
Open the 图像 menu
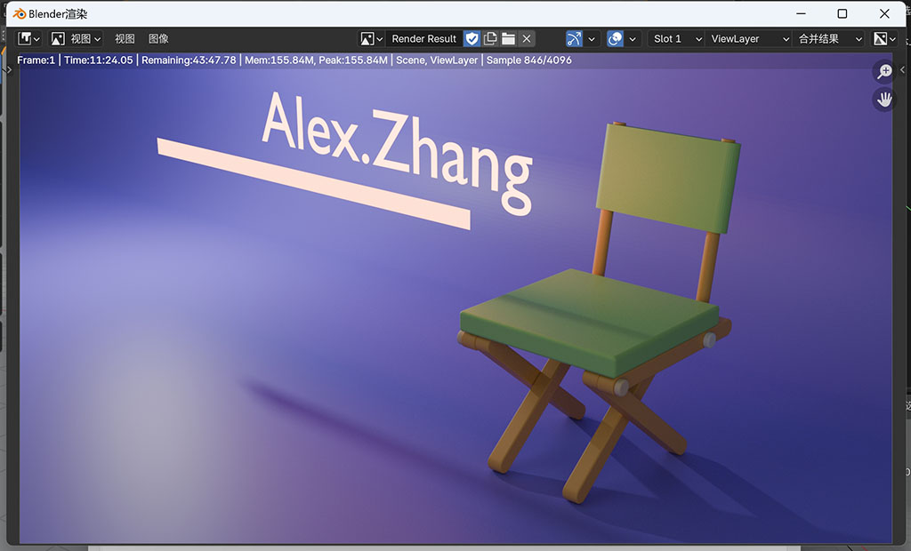[158, 39]
